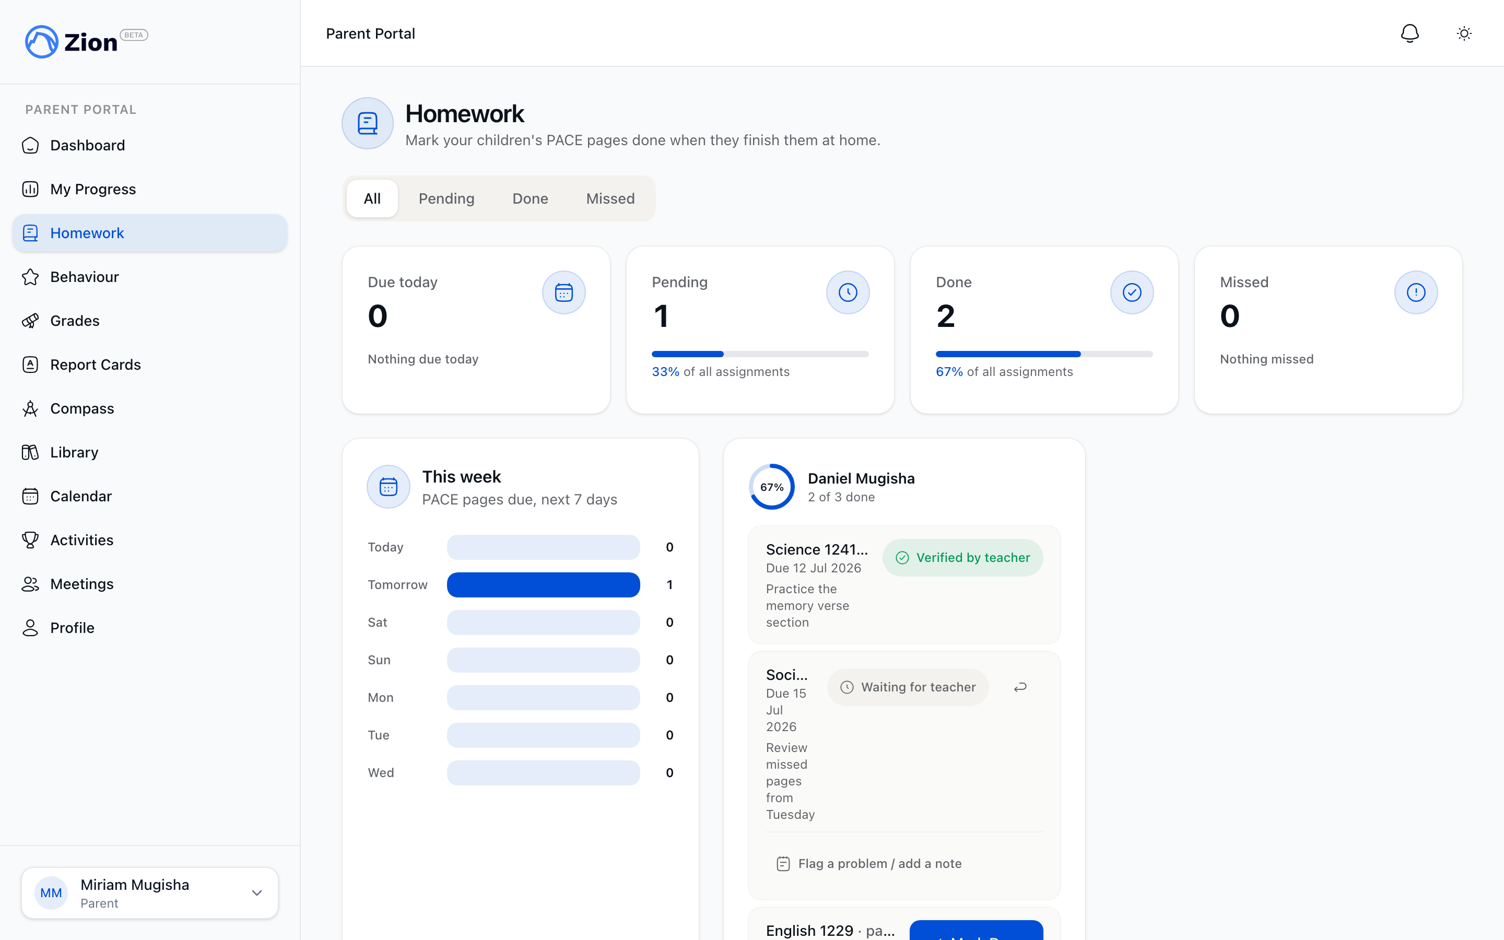This screenshot has height=940, width=1504.
Task: Open the notifications bell
Action: click(1409, 33)
